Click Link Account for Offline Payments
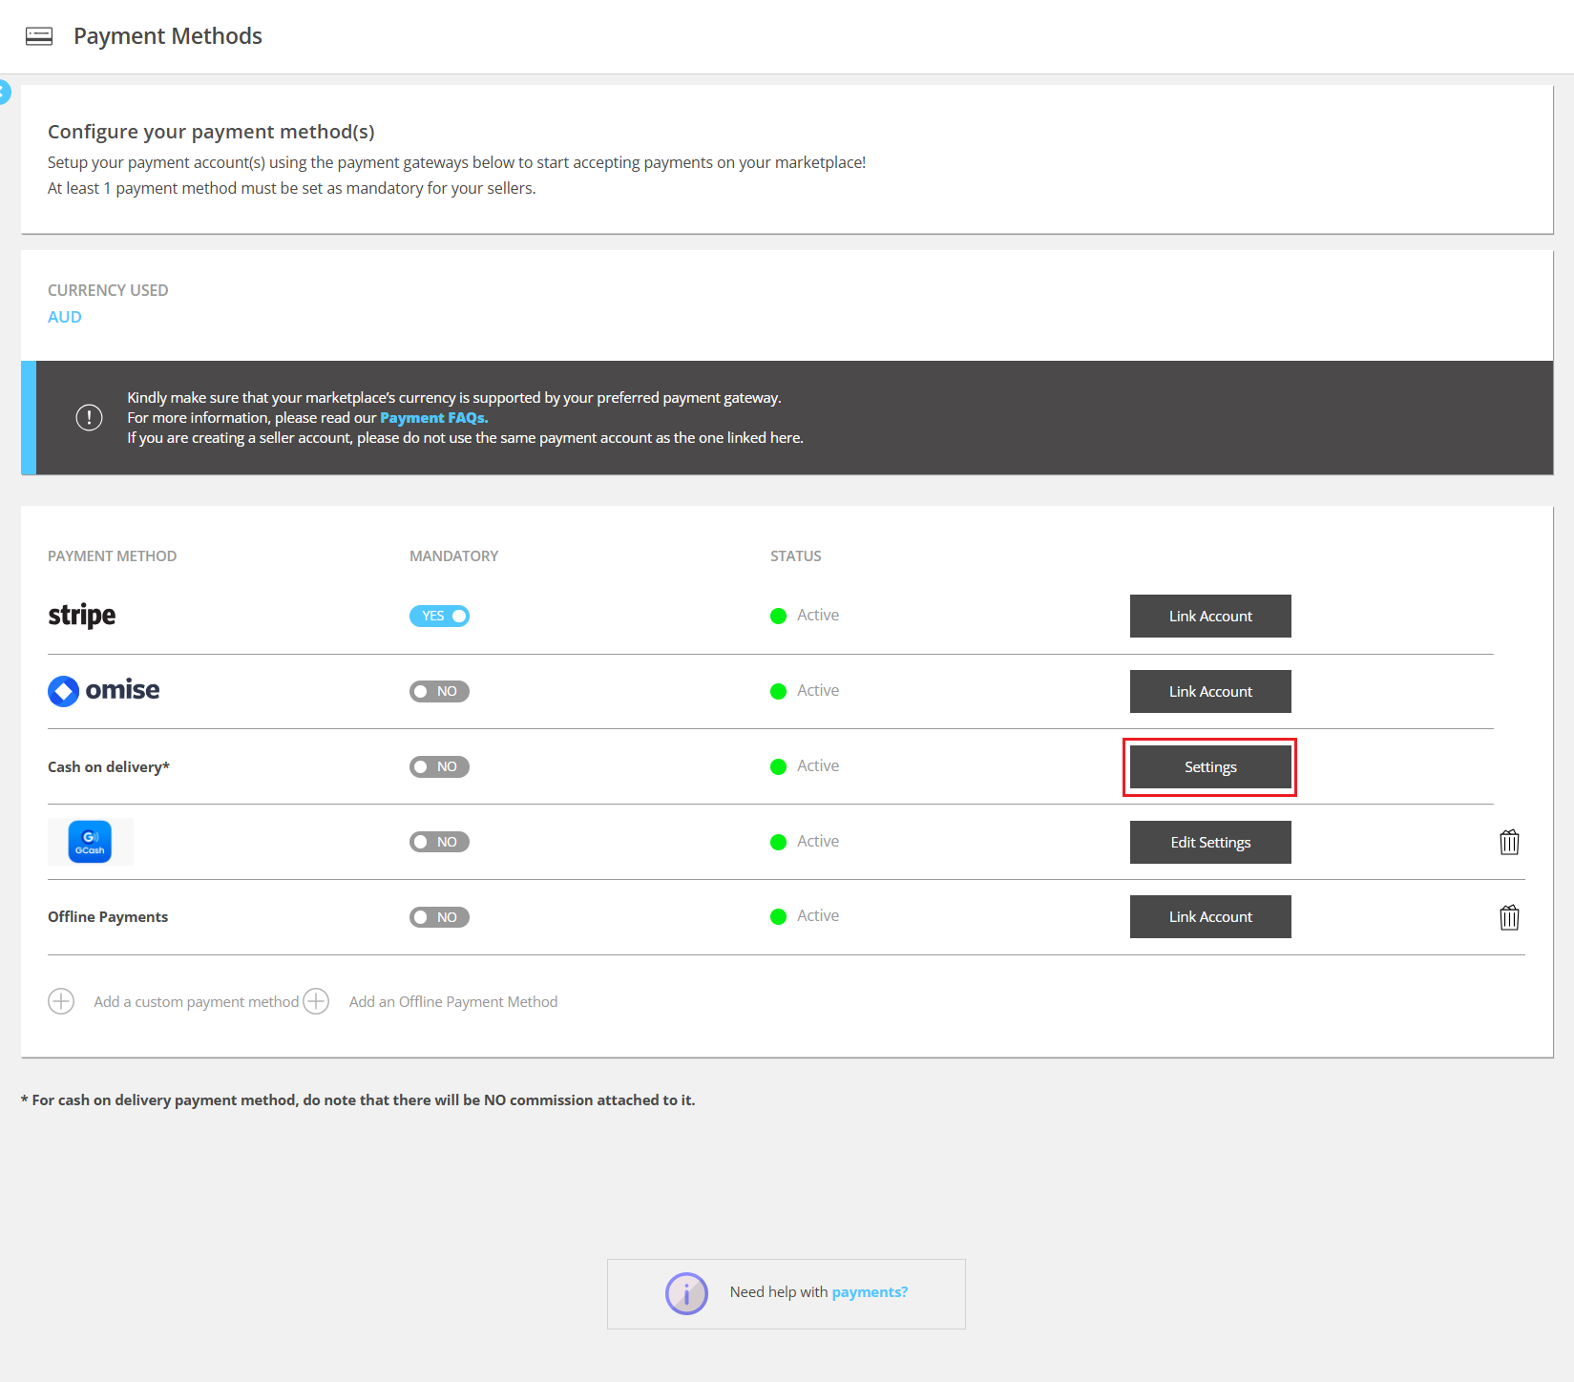1574x1382 pixels. (1210, 917)
